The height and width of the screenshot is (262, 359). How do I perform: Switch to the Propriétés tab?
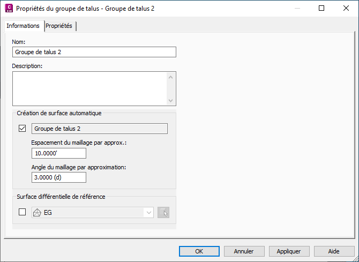(59, 26)
